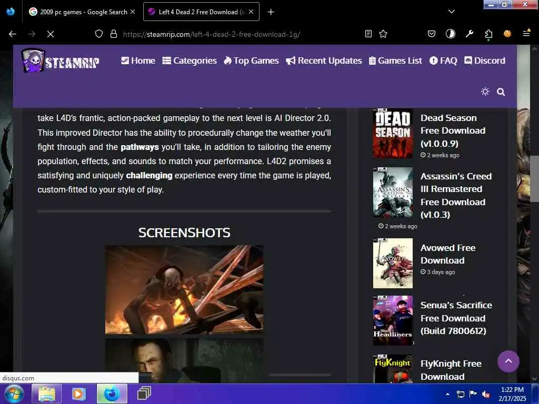The height and width of the screenshot is (404, 539).
Task: Open site search with magnifier icon
Action: 501,92
